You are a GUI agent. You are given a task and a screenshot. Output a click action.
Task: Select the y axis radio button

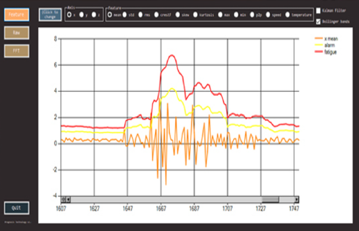point(82,15)
